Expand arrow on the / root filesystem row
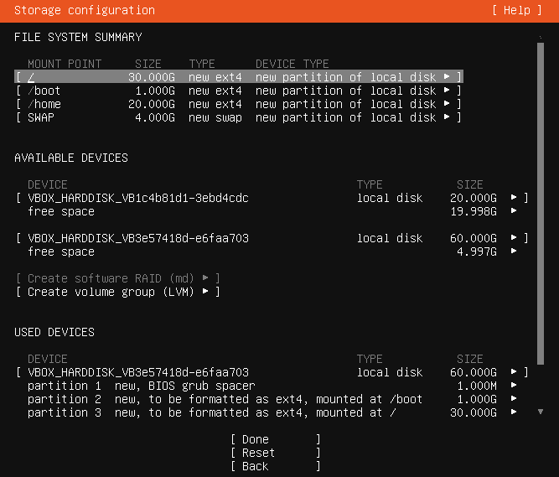This screenshot has height=477, width=559. [x=447, y=76]
